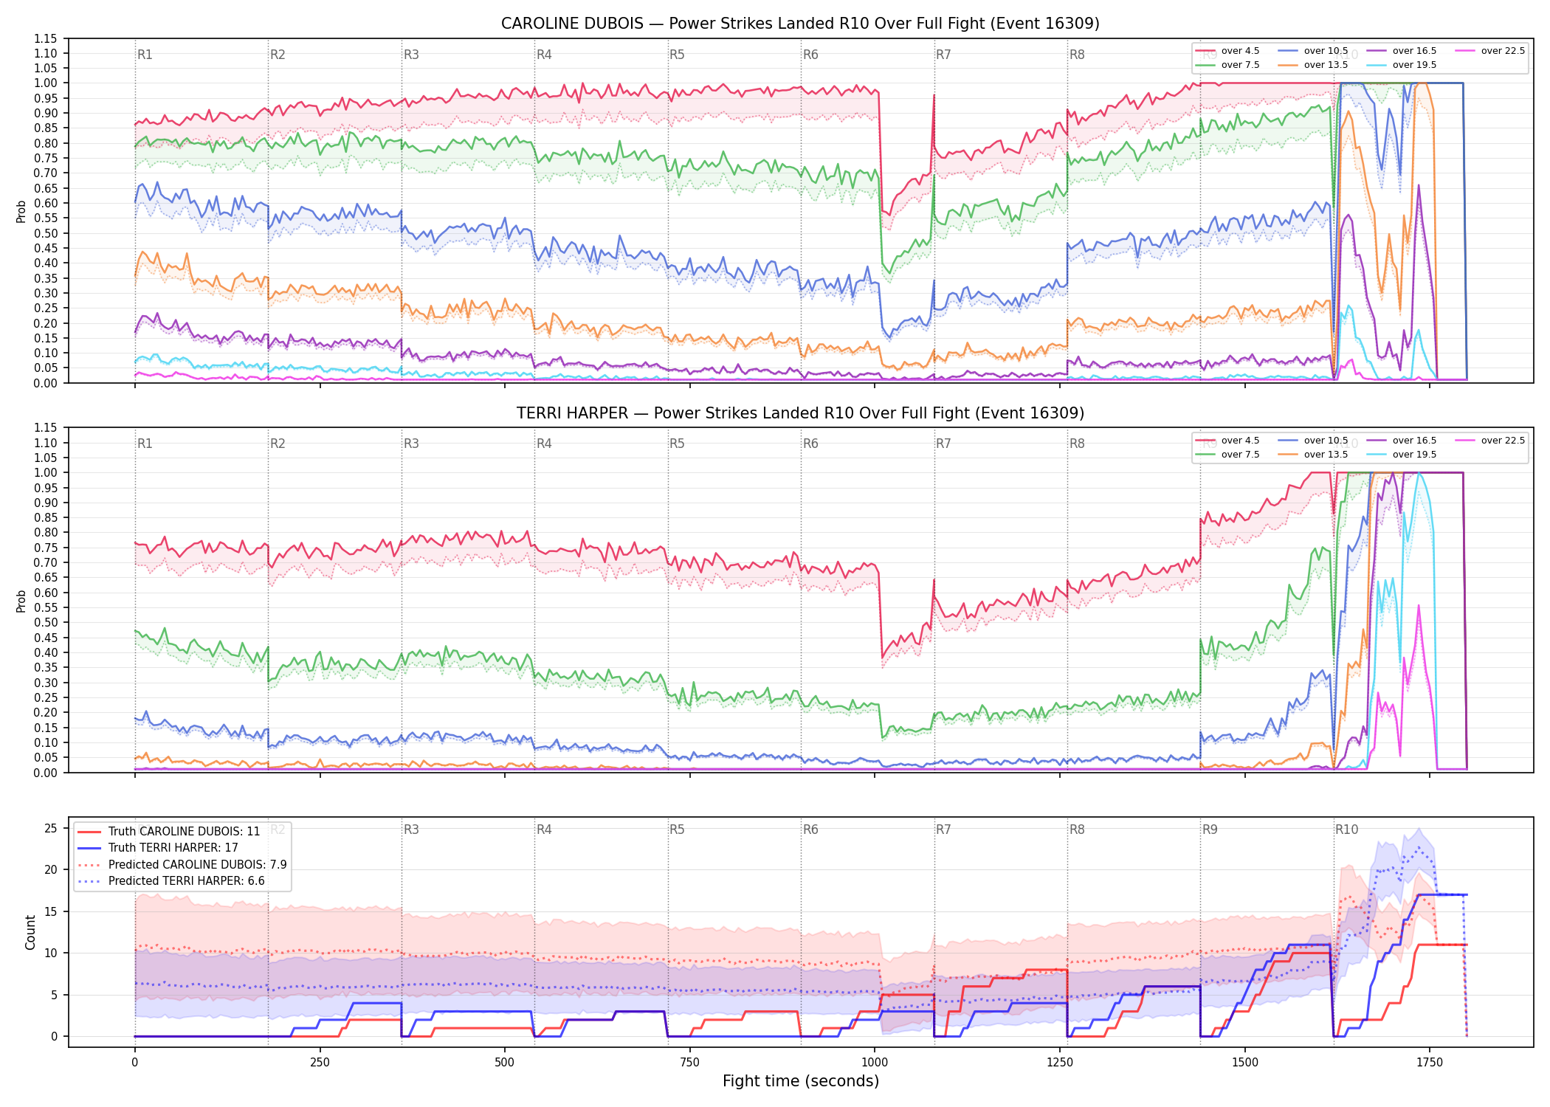1550x1107 pixels.
Task: Click R6 round marker in the Count chart
Action: (810, 830)
